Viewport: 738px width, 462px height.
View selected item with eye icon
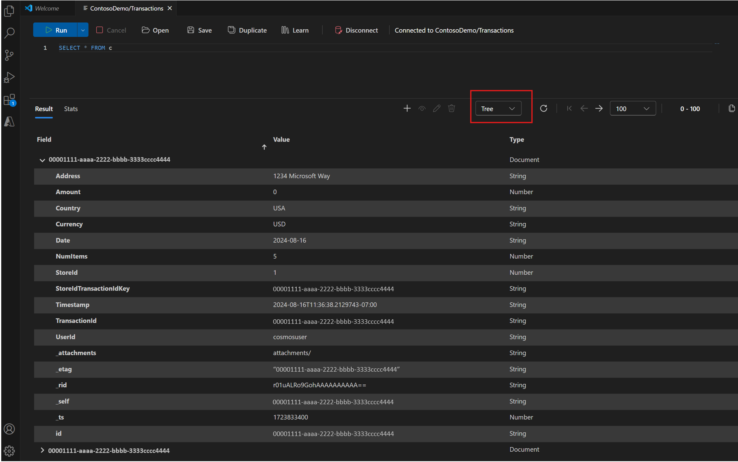point(422,108)
